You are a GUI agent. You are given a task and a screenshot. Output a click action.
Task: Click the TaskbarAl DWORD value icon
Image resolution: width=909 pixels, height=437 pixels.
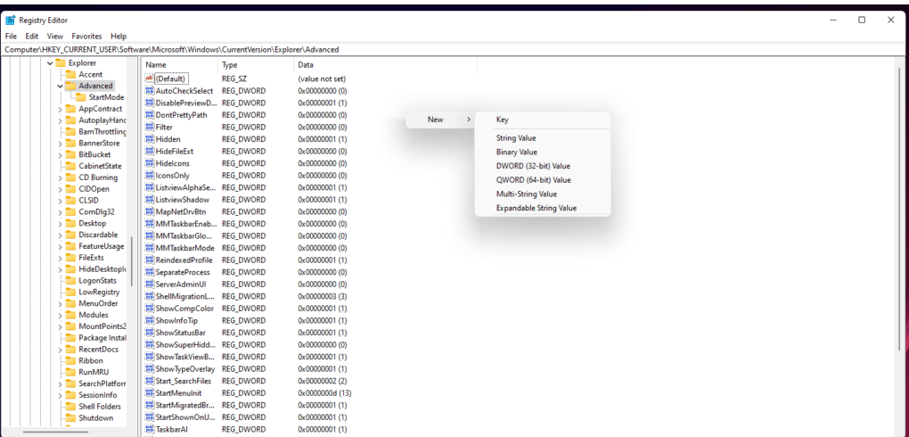pos(150,429)
